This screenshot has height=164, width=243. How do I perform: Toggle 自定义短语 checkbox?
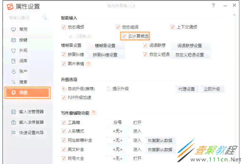(x=145, y=54)
